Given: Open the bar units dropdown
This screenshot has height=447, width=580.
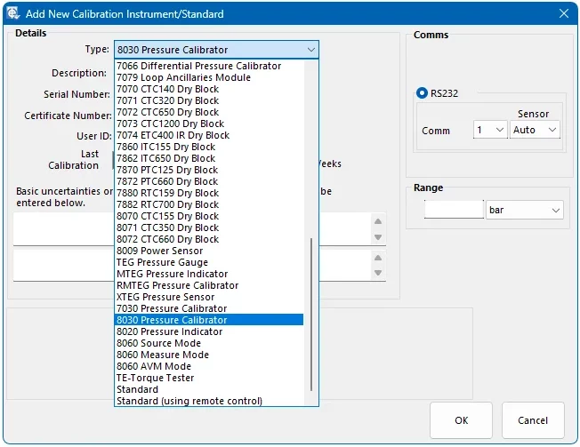Looking at the screenshot, I should 525,211.
